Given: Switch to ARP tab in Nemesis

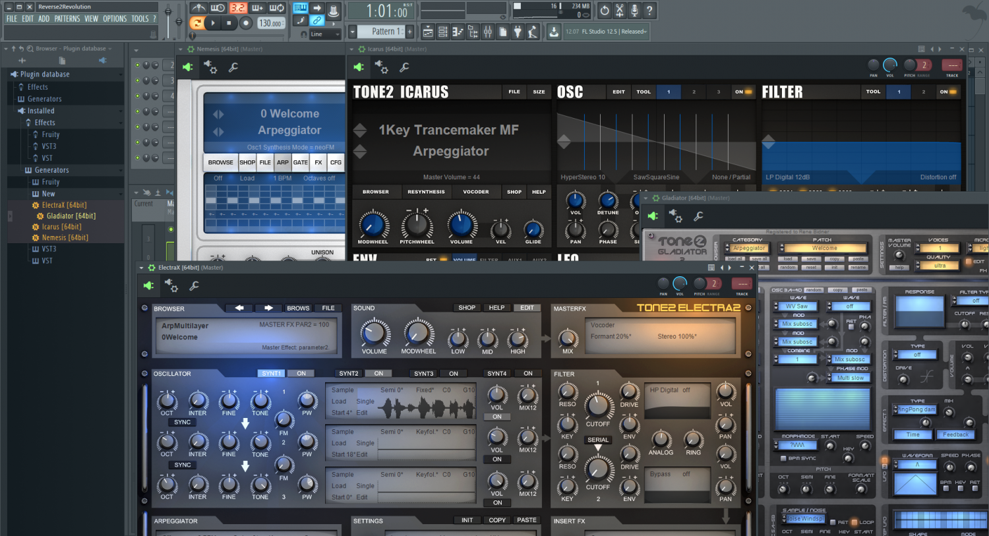Looking at the screenshot, I should click(x=283, y=162).
